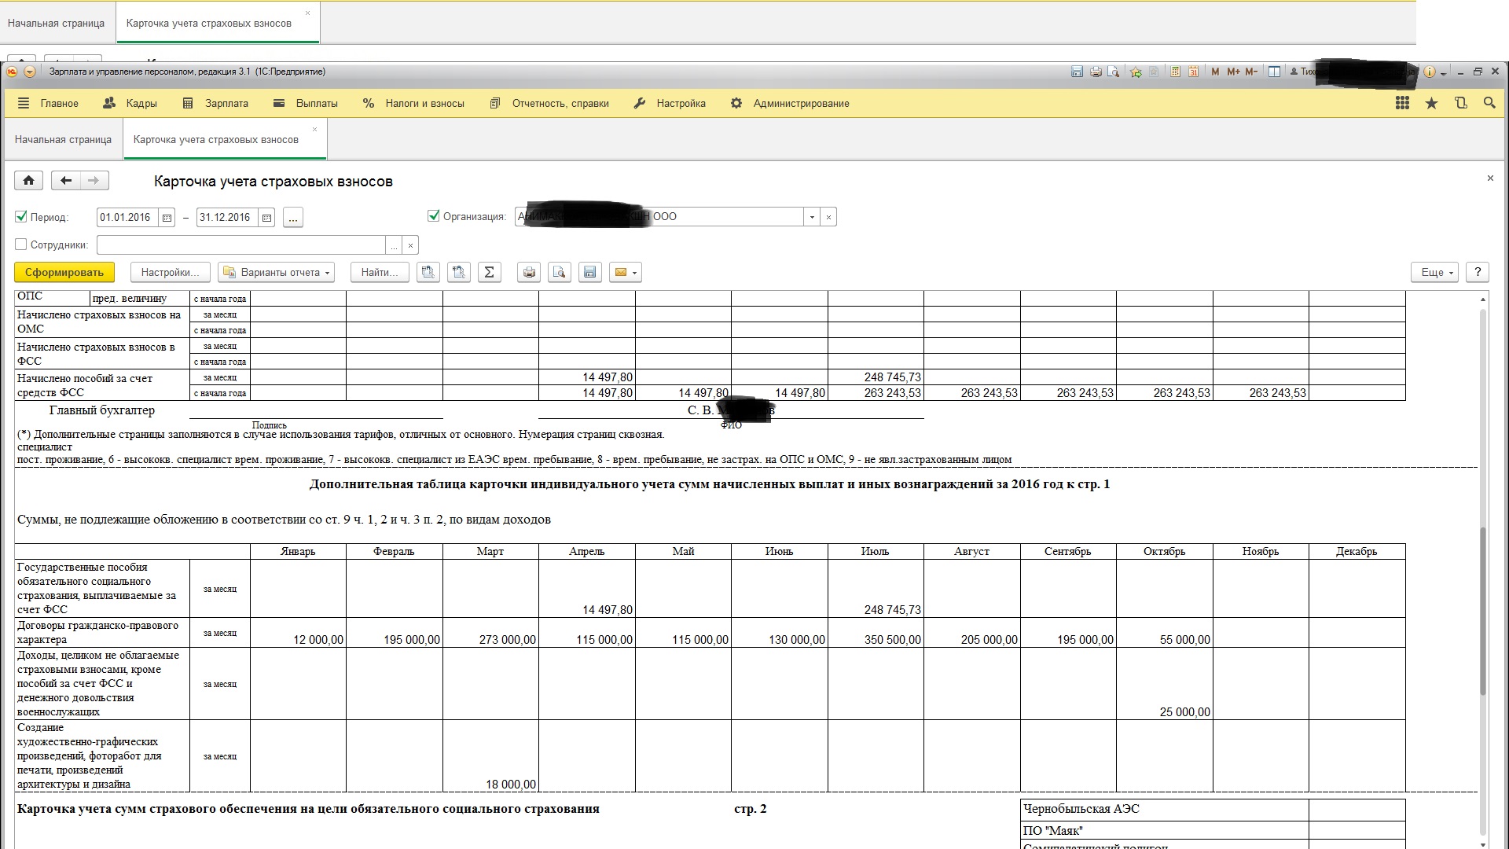Expand the email send dropdown arrow
This screenshot has height=849, width=1509.
pos(635,272)
